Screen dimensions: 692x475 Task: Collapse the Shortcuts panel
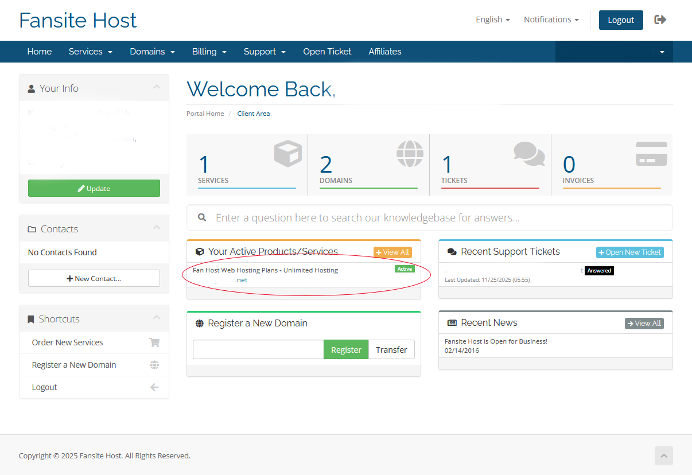click(x=156, y=318)
